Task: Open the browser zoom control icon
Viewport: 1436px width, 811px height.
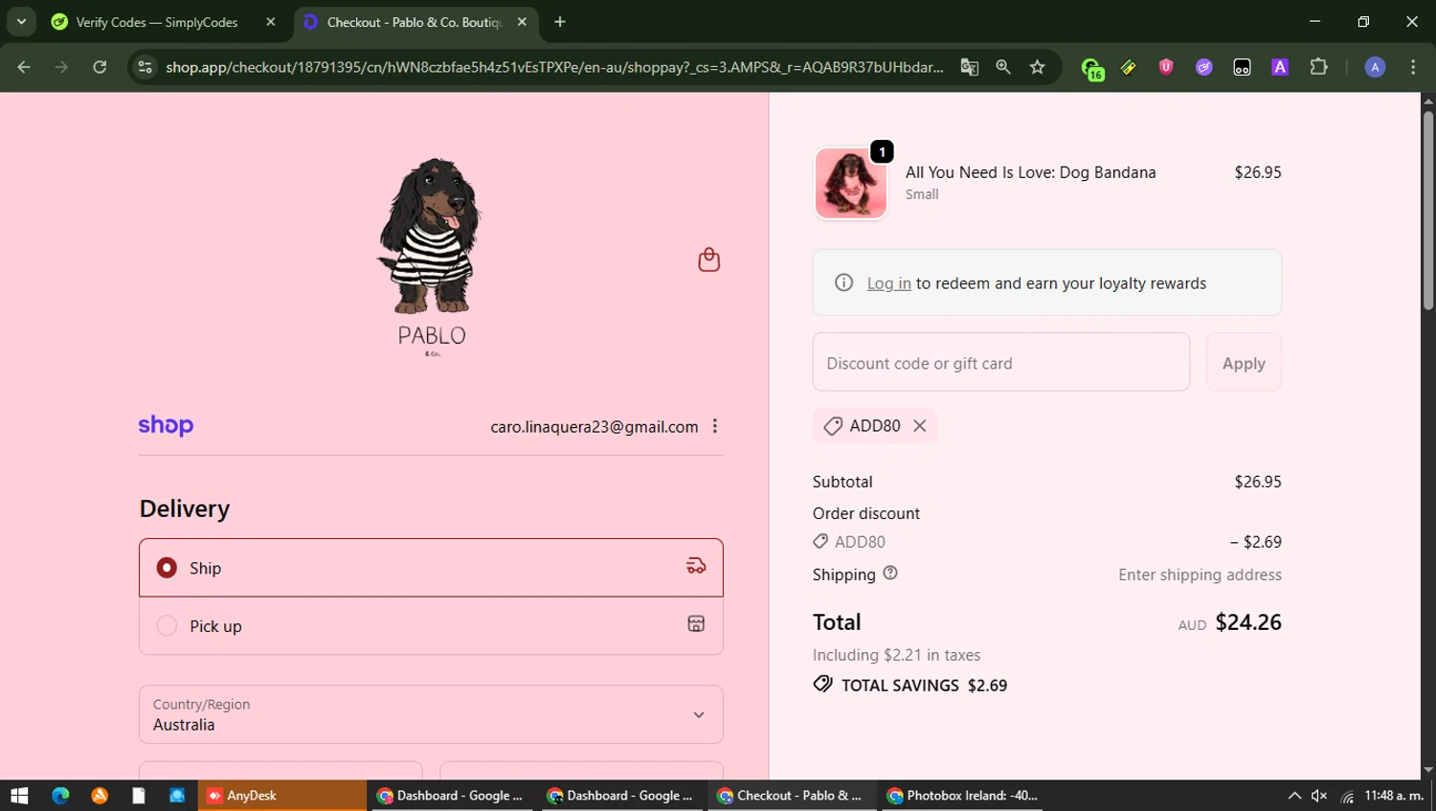Action: (x=1003, y=67)
